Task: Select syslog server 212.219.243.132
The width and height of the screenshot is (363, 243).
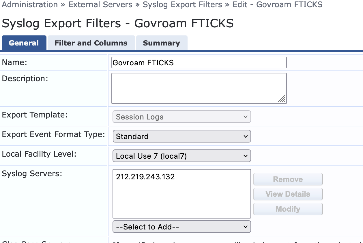Action: coord(145,177)
